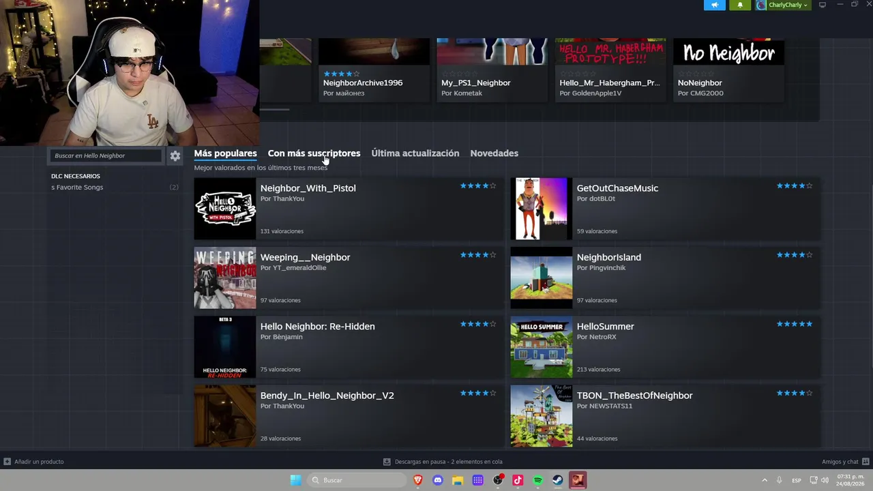Image resolution: width=873 pixels, height=491 pixels.
Task: Open Spotify from the taskbar
Action: coord(537,480)
